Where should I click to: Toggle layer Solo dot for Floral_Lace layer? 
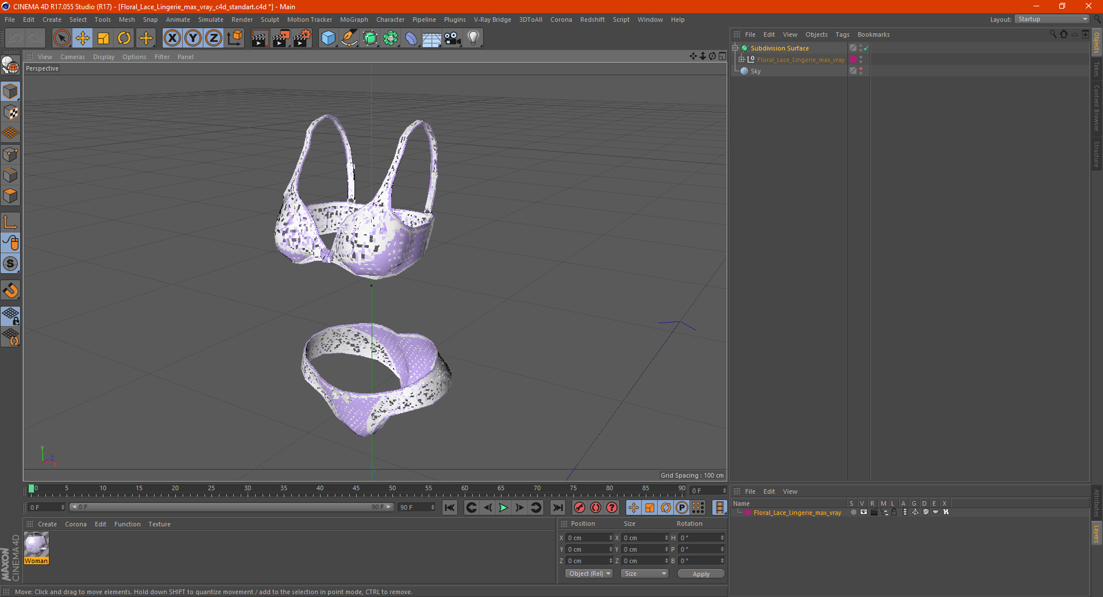(x=853, y=513)
